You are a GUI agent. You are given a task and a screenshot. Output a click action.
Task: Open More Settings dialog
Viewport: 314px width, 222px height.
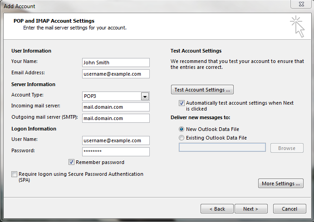[280, 183]
